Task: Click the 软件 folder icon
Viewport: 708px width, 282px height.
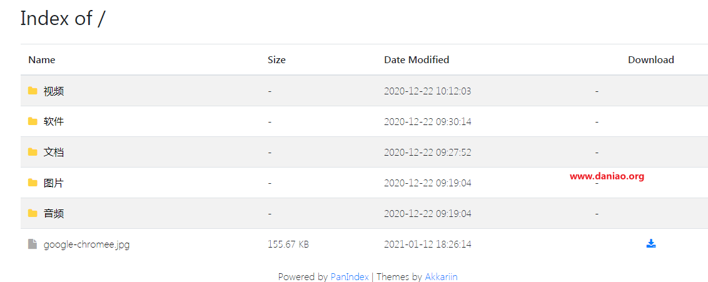Action: [33, 121]
